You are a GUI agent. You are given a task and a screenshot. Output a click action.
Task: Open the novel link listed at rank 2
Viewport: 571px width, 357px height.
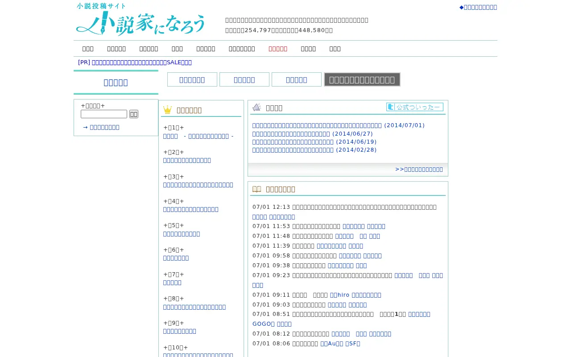[187, 160]
